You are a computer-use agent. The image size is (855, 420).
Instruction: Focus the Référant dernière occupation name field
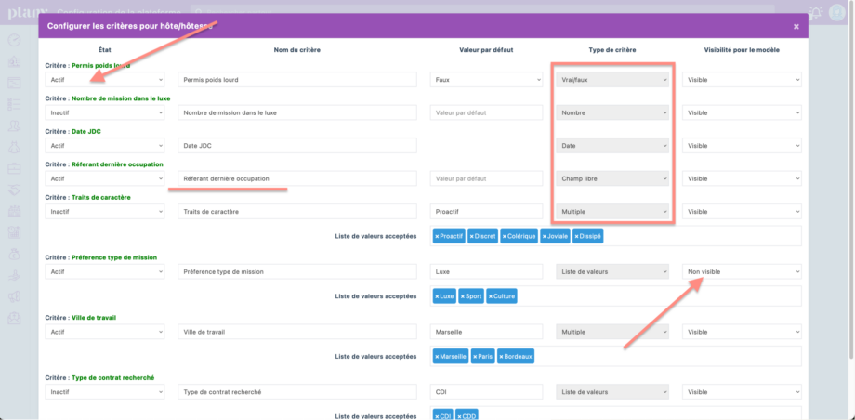pyautogui.click(x=298, y=178)
